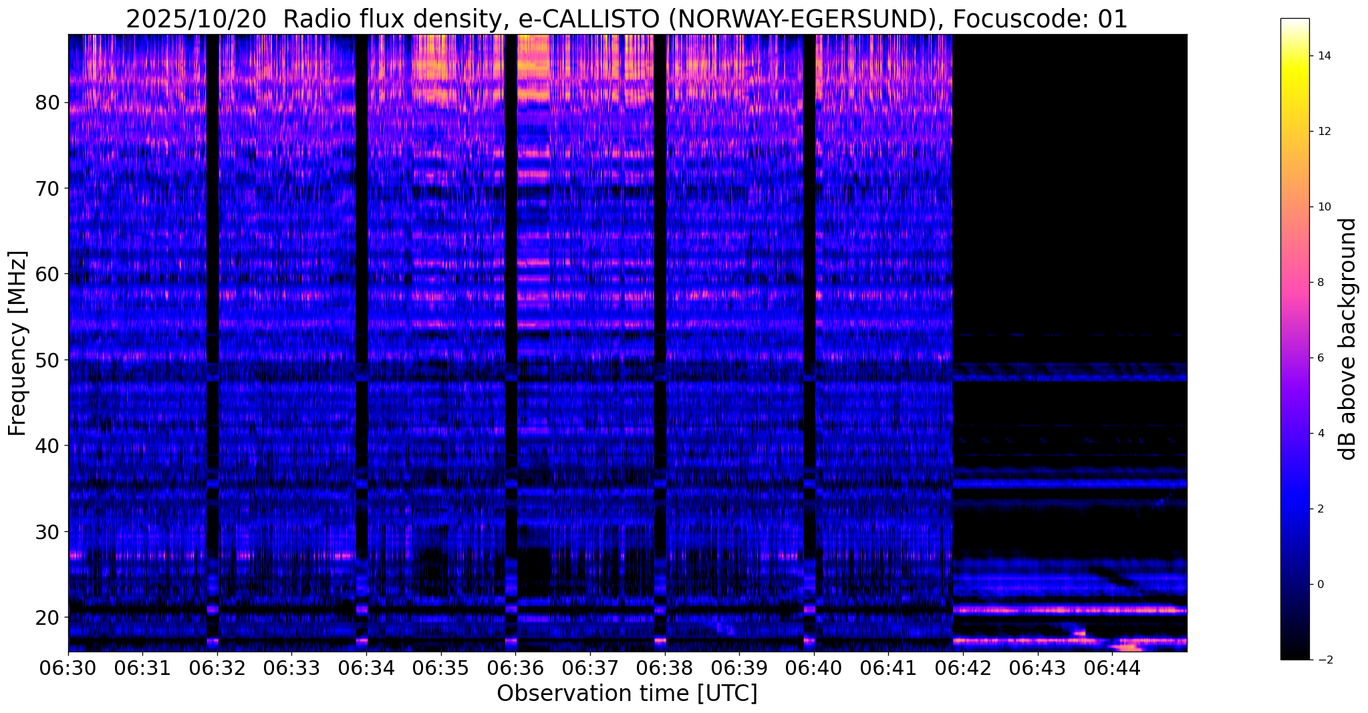Click the 06:30 time tick label
This screenshot has height=713, width=1368.
tap(68, 668)
